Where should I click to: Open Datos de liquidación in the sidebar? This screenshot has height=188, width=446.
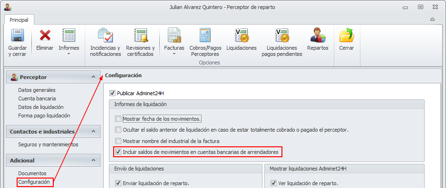[41, 107]
